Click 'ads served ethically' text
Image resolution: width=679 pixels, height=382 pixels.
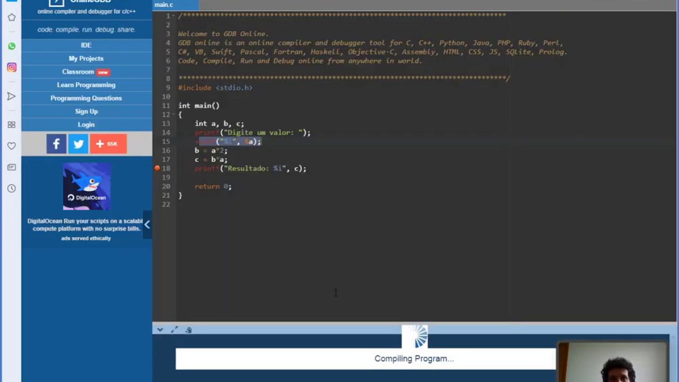coord(86,238)
